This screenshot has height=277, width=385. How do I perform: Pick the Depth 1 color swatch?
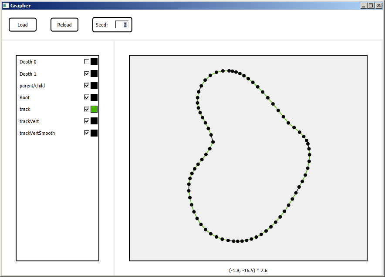click(x=94, y=74)
